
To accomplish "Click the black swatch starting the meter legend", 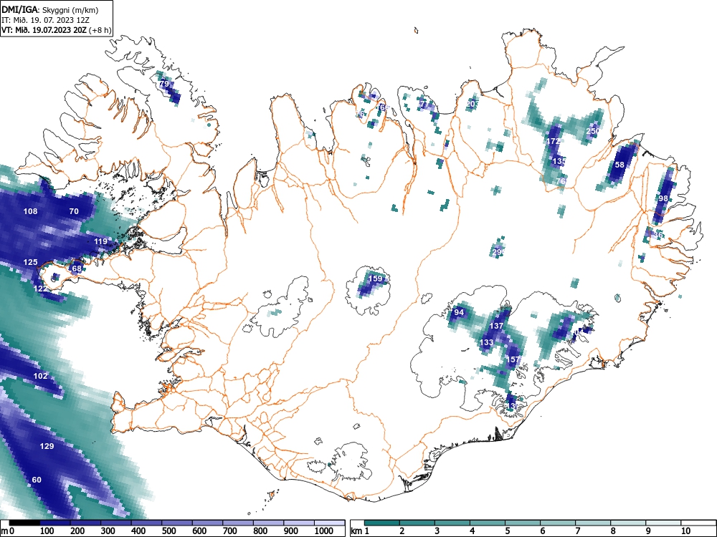I will pos(24,522).
